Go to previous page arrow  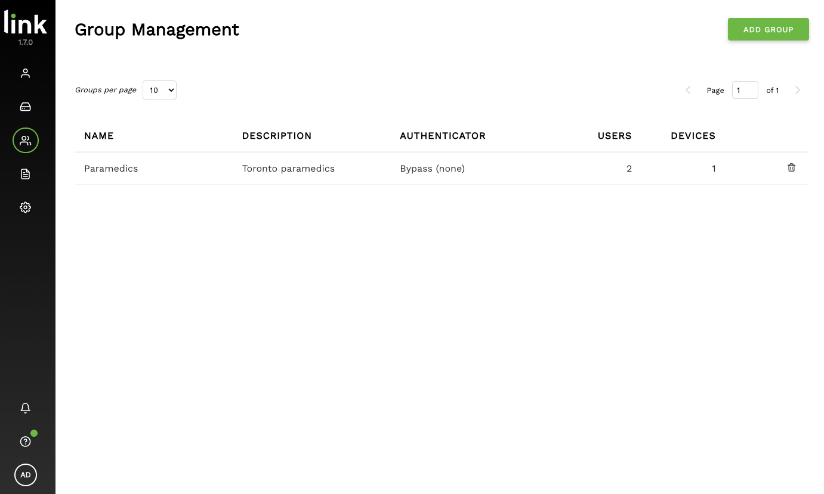click(688, 90)
